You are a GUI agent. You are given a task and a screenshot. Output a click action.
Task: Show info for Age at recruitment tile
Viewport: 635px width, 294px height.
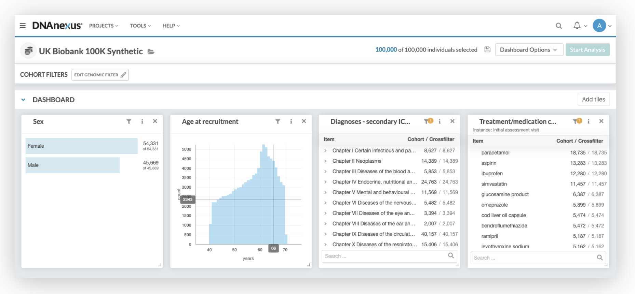click(x=291, y=121)
